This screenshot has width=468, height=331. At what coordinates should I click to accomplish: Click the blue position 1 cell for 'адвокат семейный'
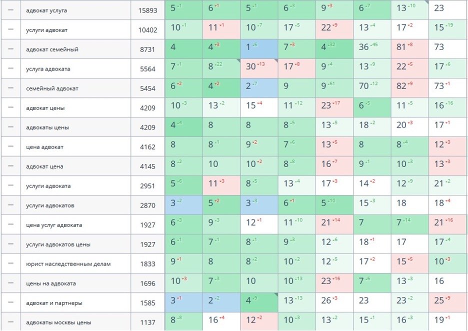pos(258,49)
